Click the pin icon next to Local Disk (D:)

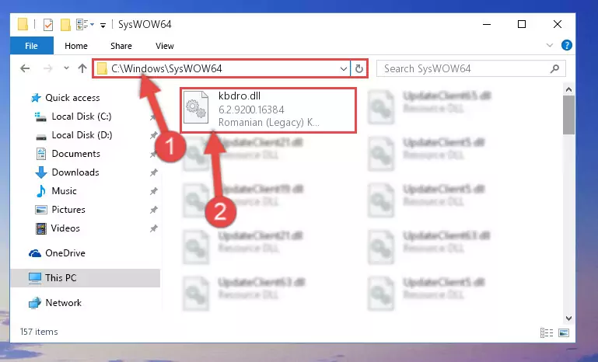tap(153, 135)
